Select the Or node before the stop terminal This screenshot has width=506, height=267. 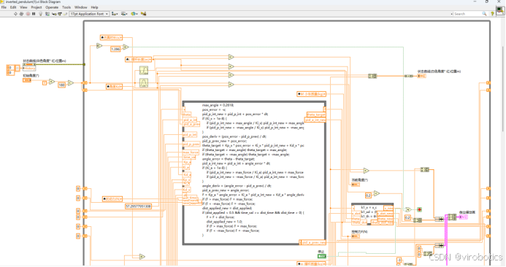(408, 209)
